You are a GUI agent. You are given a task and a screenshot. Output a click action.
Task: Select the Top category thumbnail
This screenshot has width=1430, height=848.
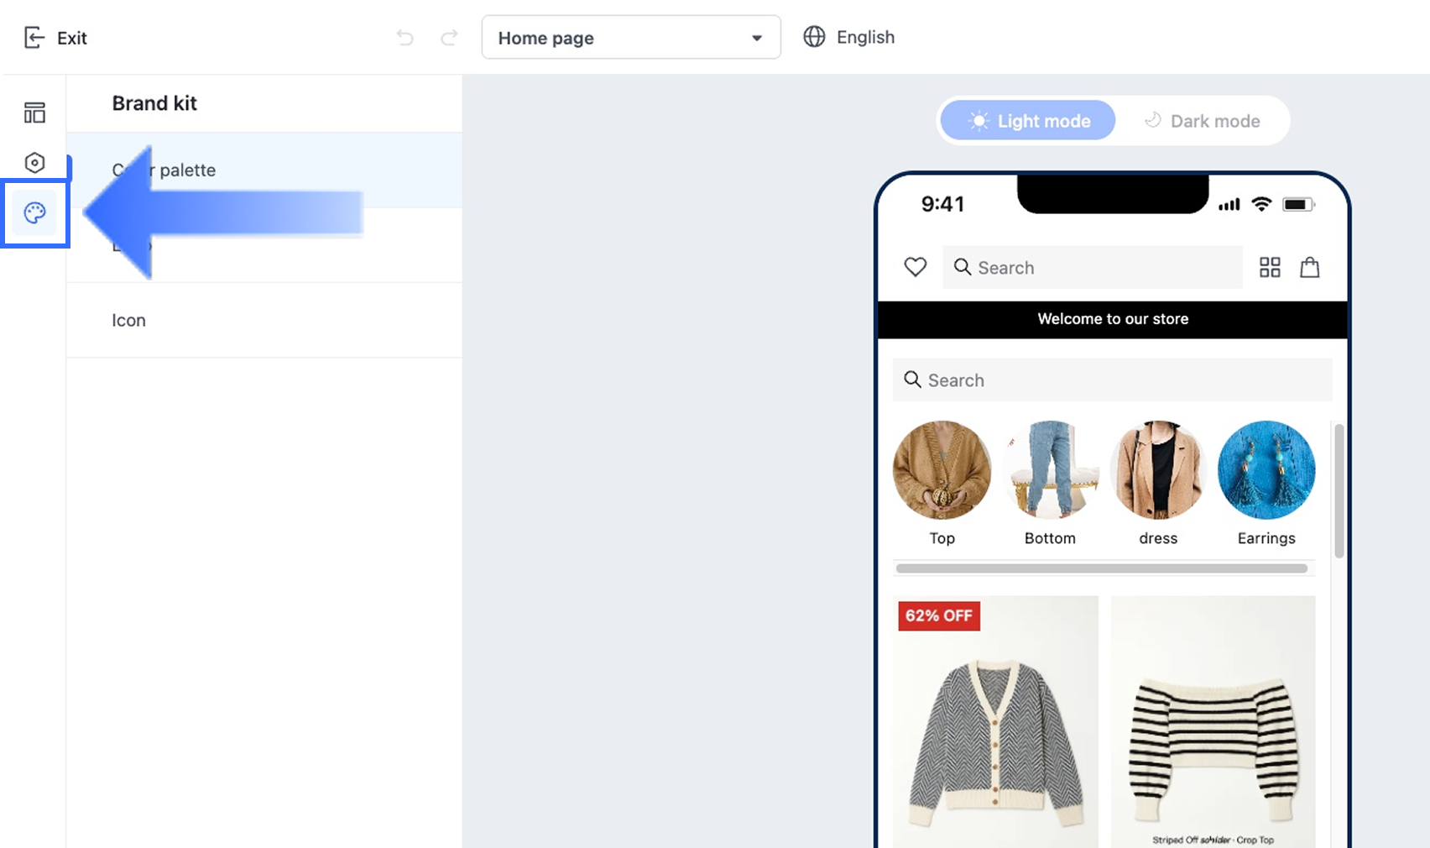pos(942,470)
